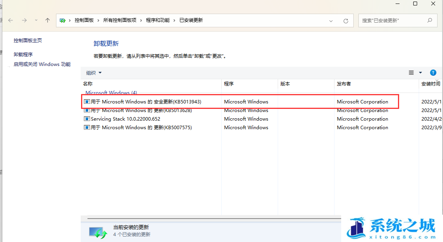The image size is (443, 242).
Task: Go forward with the right arrow
Action: (x=24, y=20)
